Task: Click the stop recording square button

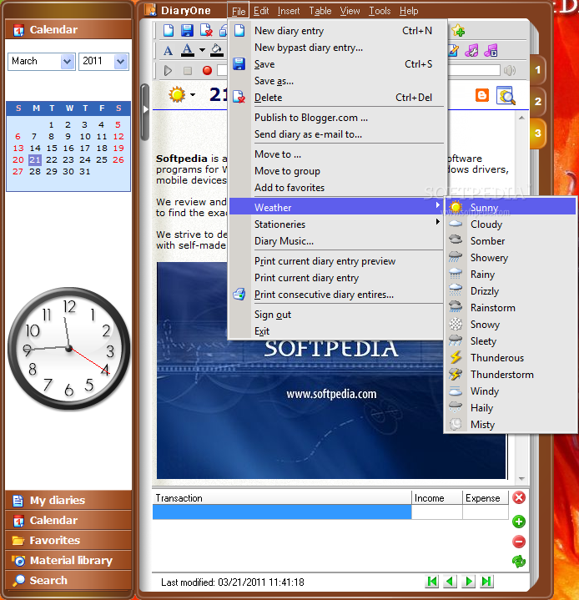Action: (188, 70)
